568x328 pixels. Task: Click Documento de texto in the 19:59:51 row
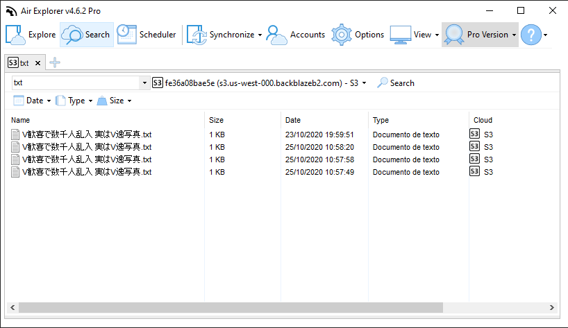pos(406,135)
